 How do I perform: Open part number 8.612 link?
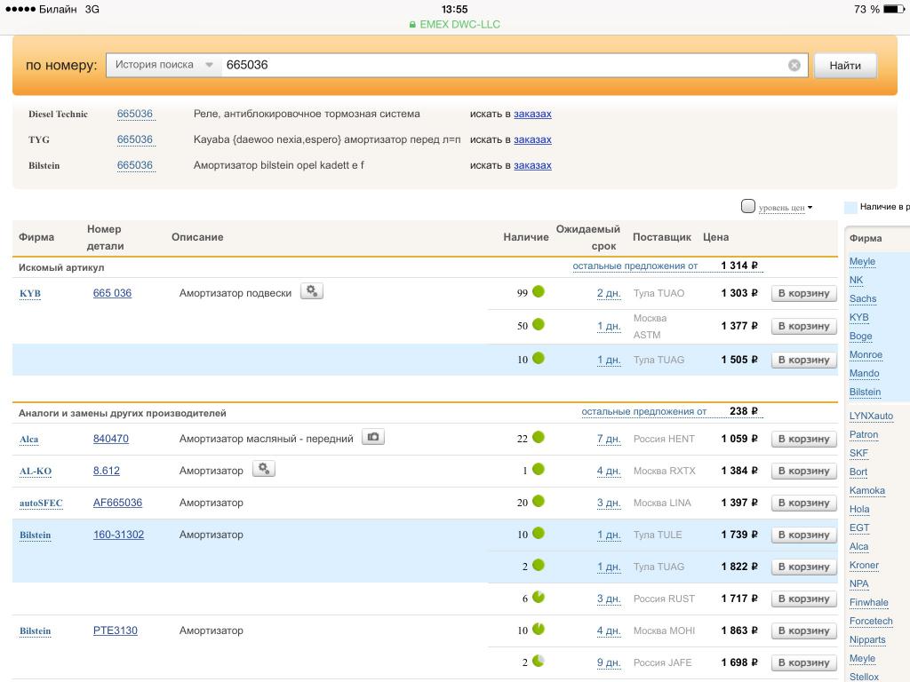[x=107, y=471]
